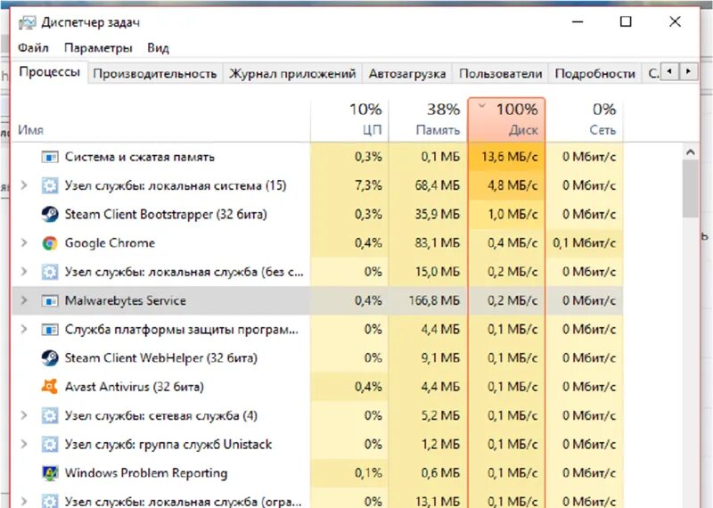This screenshot has width=713, height=508.
Task: Switch to the Подробности tab
Action: (x=594, y=74)
